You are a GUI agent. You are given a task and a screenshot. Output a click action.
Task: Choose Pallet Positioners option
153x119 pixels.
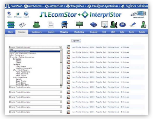[x=35, y=72]
